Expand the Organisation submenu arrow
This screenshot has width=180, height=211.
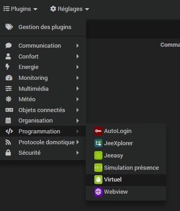pos(78,121)
